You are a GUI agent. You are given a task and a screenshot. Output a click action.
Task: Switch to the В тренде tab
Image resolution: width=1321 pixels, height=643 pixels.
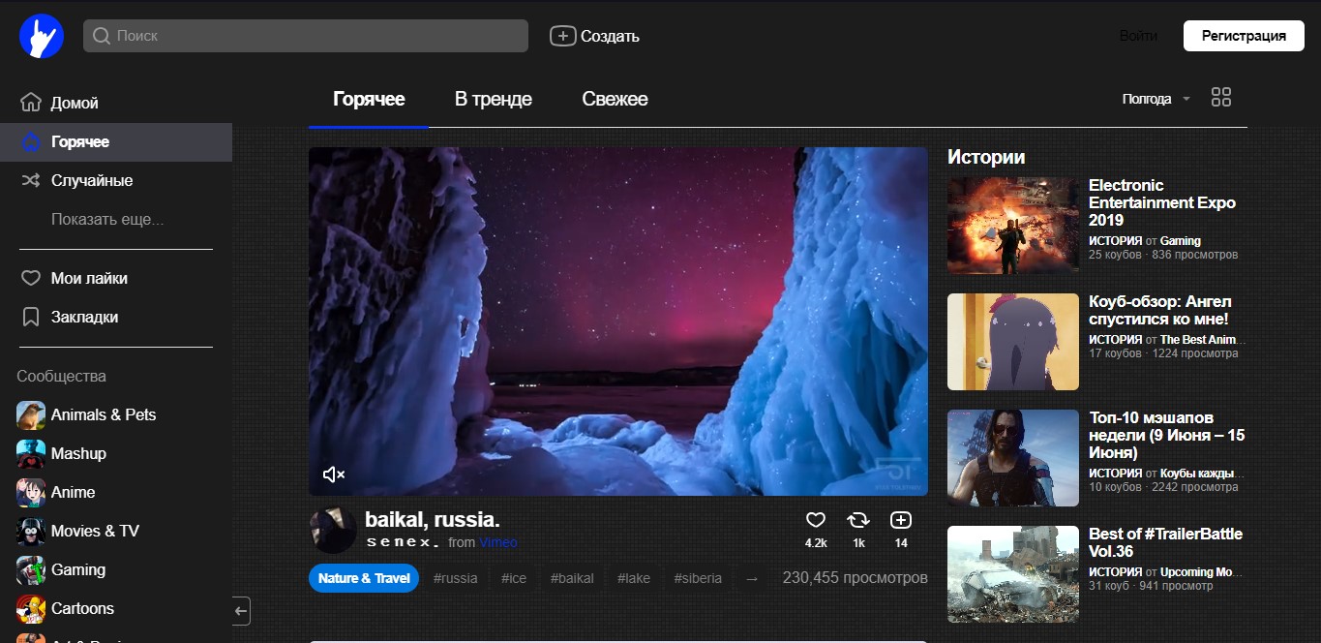point(493,98)
